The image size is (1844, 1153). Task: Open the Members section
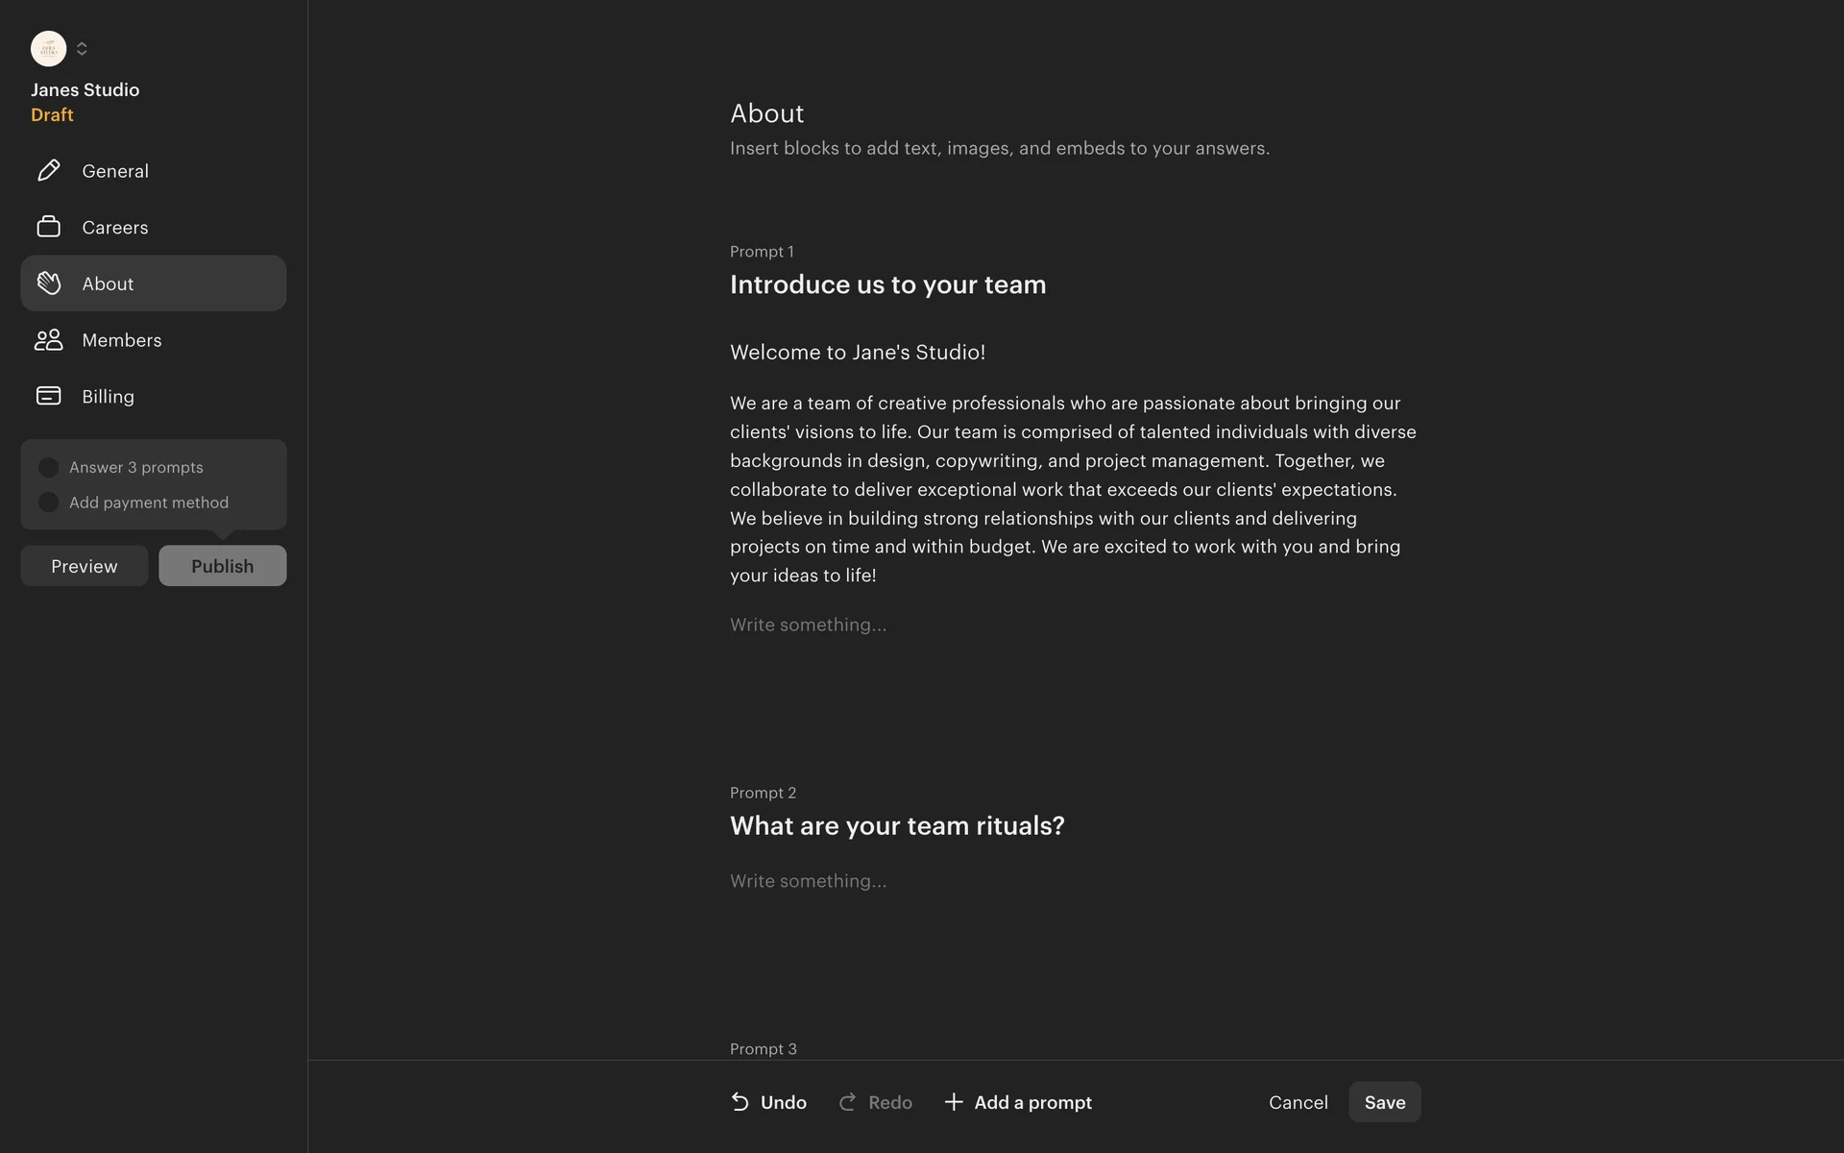pyautogui.click(x=122, y=340)
